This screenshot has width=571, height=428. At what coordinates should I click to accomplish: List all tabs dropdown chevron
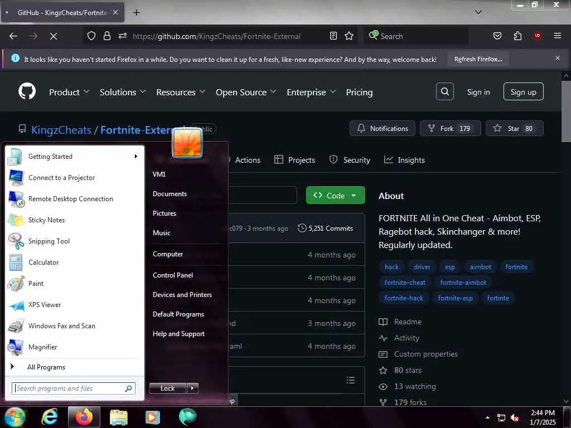[478, 12]
